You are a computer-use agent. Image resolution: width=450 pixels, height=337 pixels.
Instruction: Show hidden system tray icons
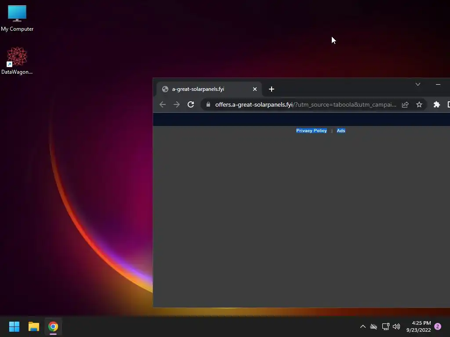click(363, 326)
